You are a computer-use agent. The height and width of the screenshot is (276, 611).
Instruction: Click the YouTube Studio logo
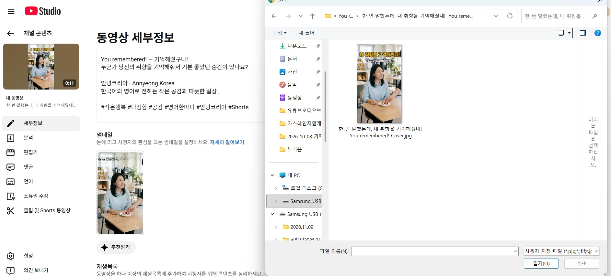pyautogui.click(x=43, y=11)
